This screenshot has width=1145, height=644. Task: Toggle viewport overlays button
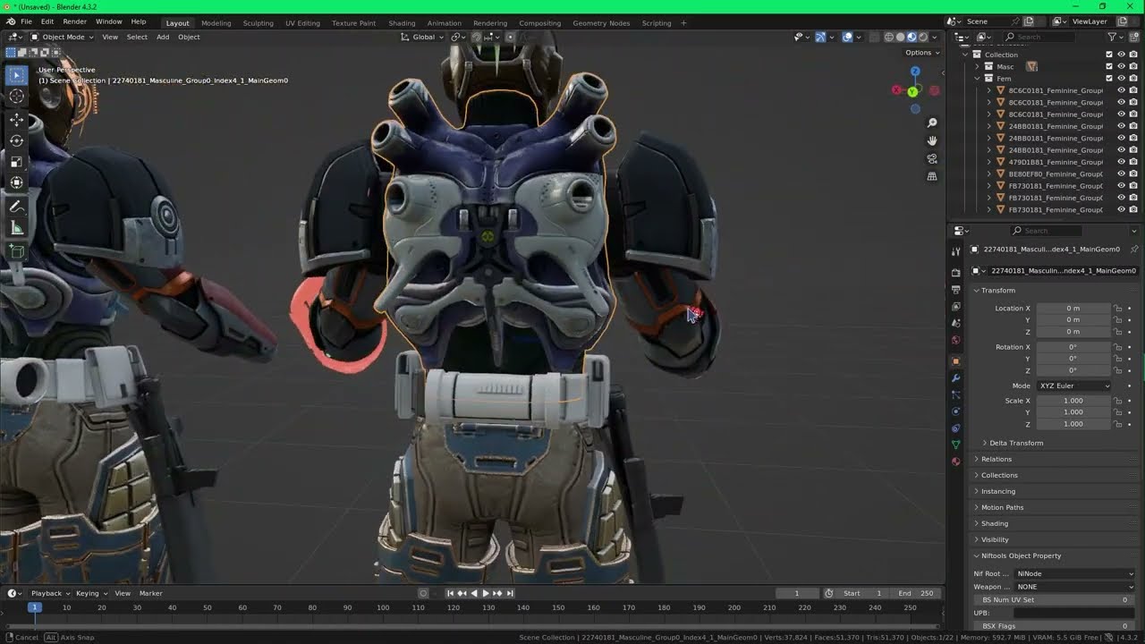click(x=847, y=37)
